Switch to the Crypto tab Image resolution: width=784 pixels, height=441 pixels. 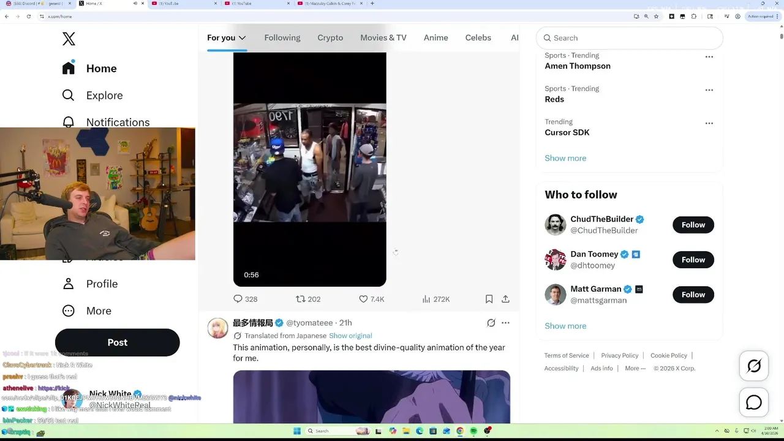tap(330, 38)
